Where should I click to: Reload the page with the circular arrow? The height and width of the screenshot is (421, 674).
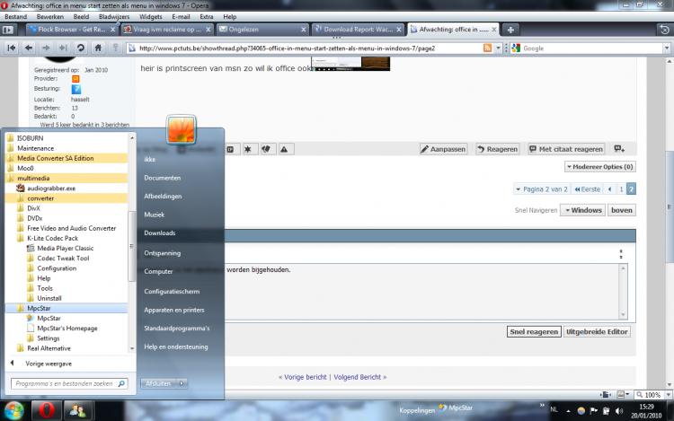tap(80, 48)
